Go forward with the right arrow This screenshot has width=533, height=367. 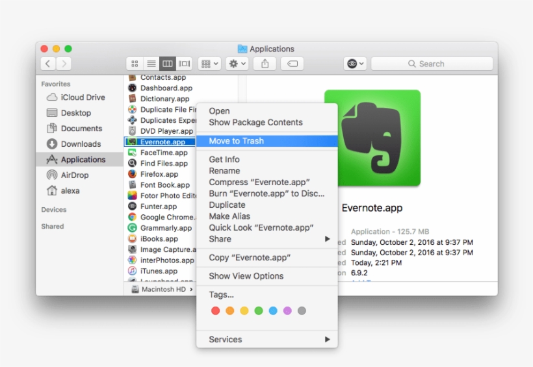tap(64, 64)
